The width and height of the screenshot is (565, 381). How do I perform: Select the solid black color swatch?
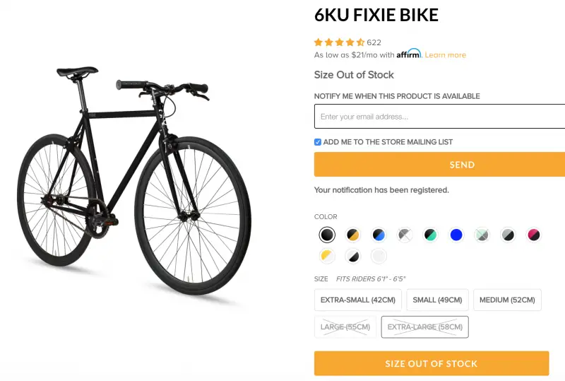click(326, 235)
